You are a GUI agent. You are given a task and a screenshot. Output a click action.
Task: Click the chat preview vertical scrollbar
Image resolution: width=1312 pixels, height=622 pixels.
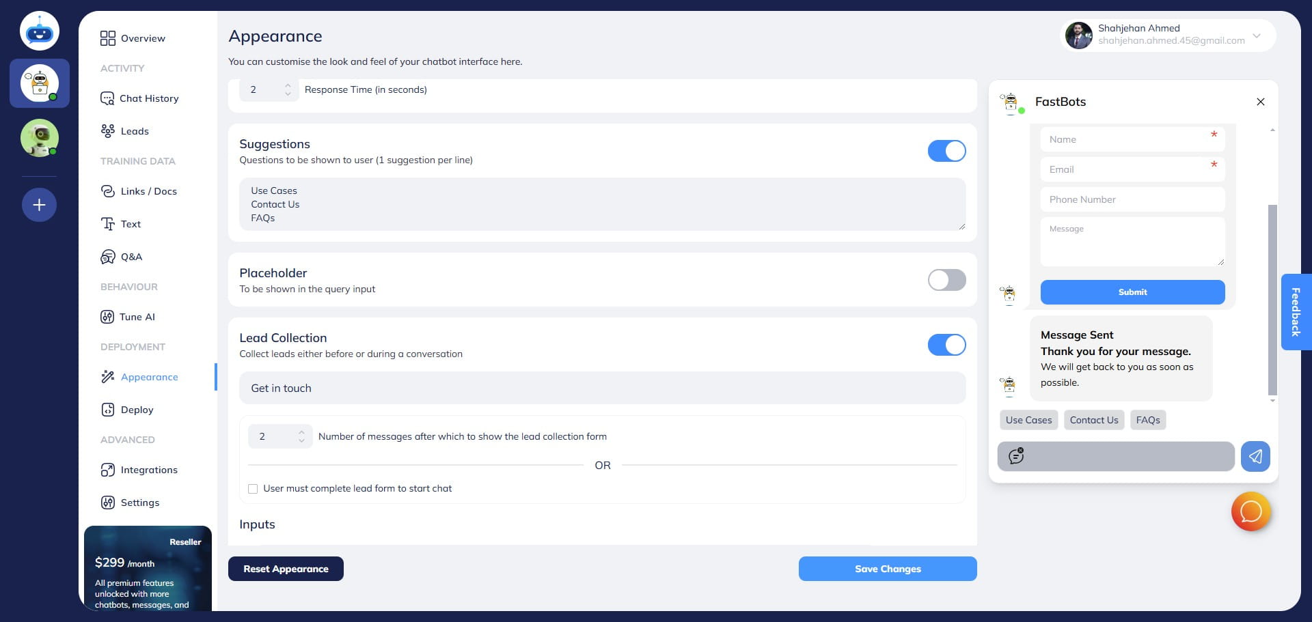pyautogui.click(x=1272, y=299)
